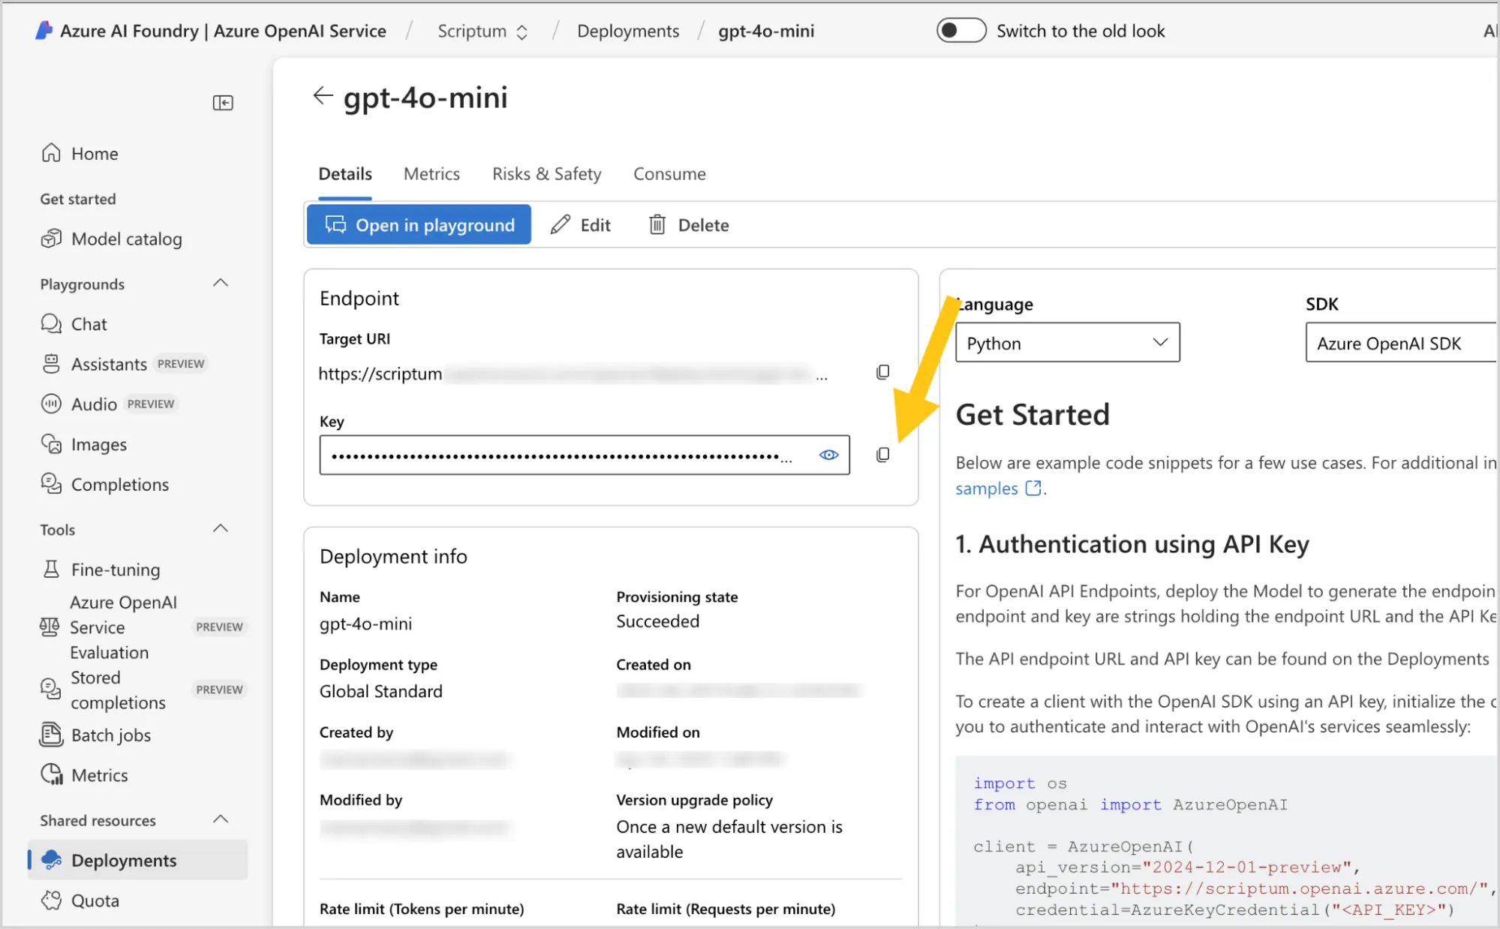Click the PREVIEW badge next to Audio

(151, 404)
